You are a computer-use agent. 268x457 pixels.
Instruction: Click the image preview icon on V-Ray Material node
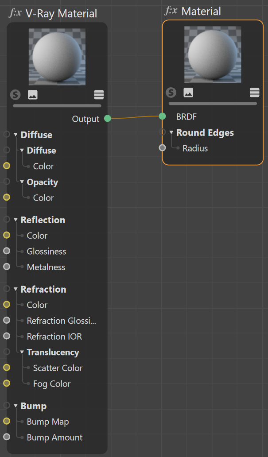pos(33,95)
